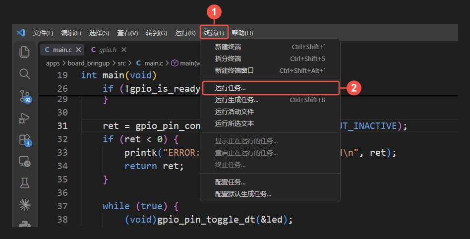Viewport: 470px width, 239px height.
Task: Click line number 35 in gutter
Action: click(62, 179)
